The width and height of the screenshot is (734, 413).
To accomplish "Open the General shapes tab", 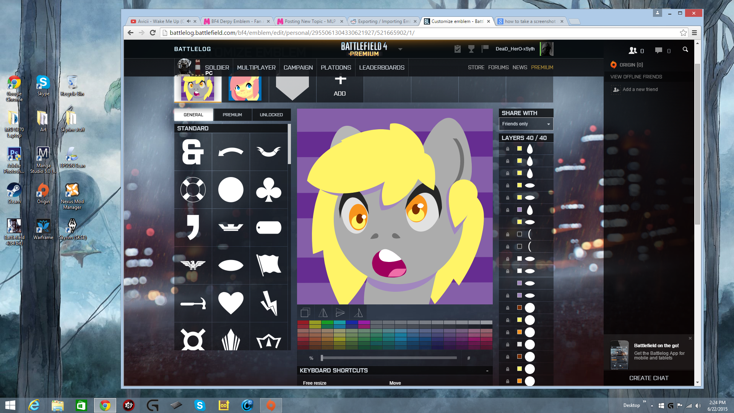I will tap(193, 115).
